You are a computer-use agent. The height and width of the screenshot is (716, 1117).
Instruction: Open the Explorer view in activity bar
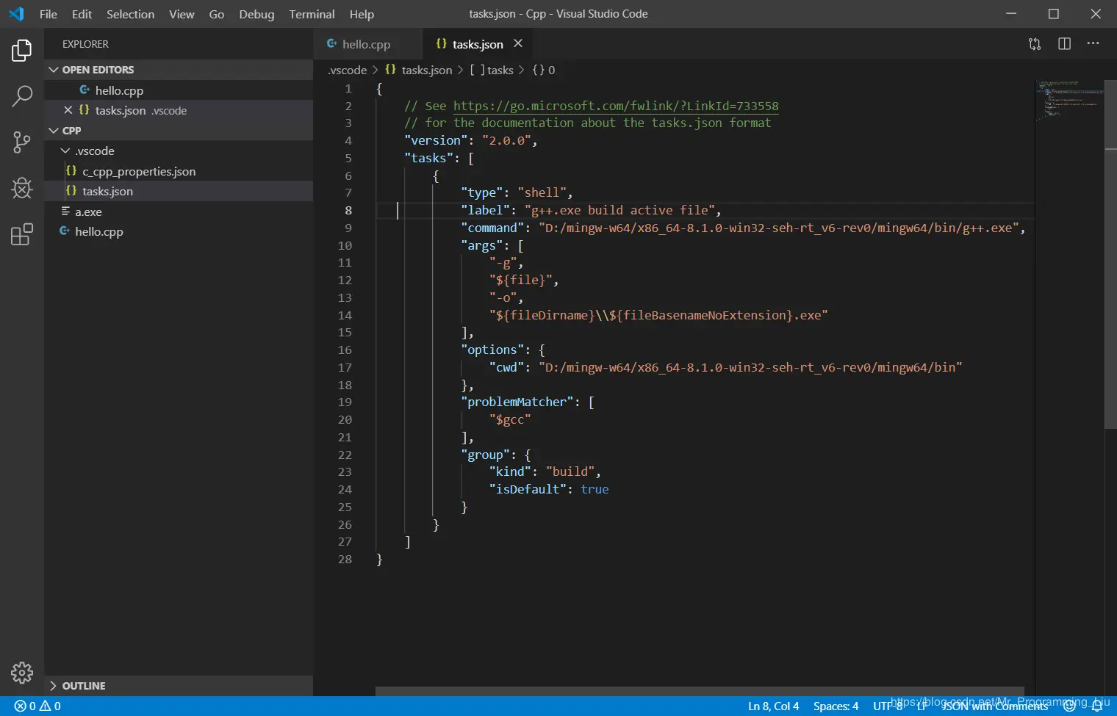(x=22, y=51)
